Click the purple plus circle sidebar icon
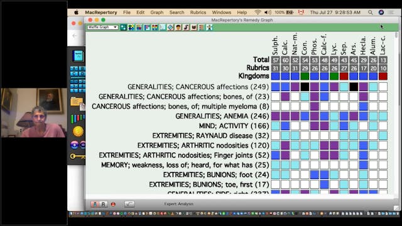402x226 pixels. (x=74, y=145)
